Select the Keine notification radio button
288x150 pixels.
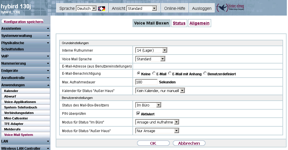tap(139, 73)
